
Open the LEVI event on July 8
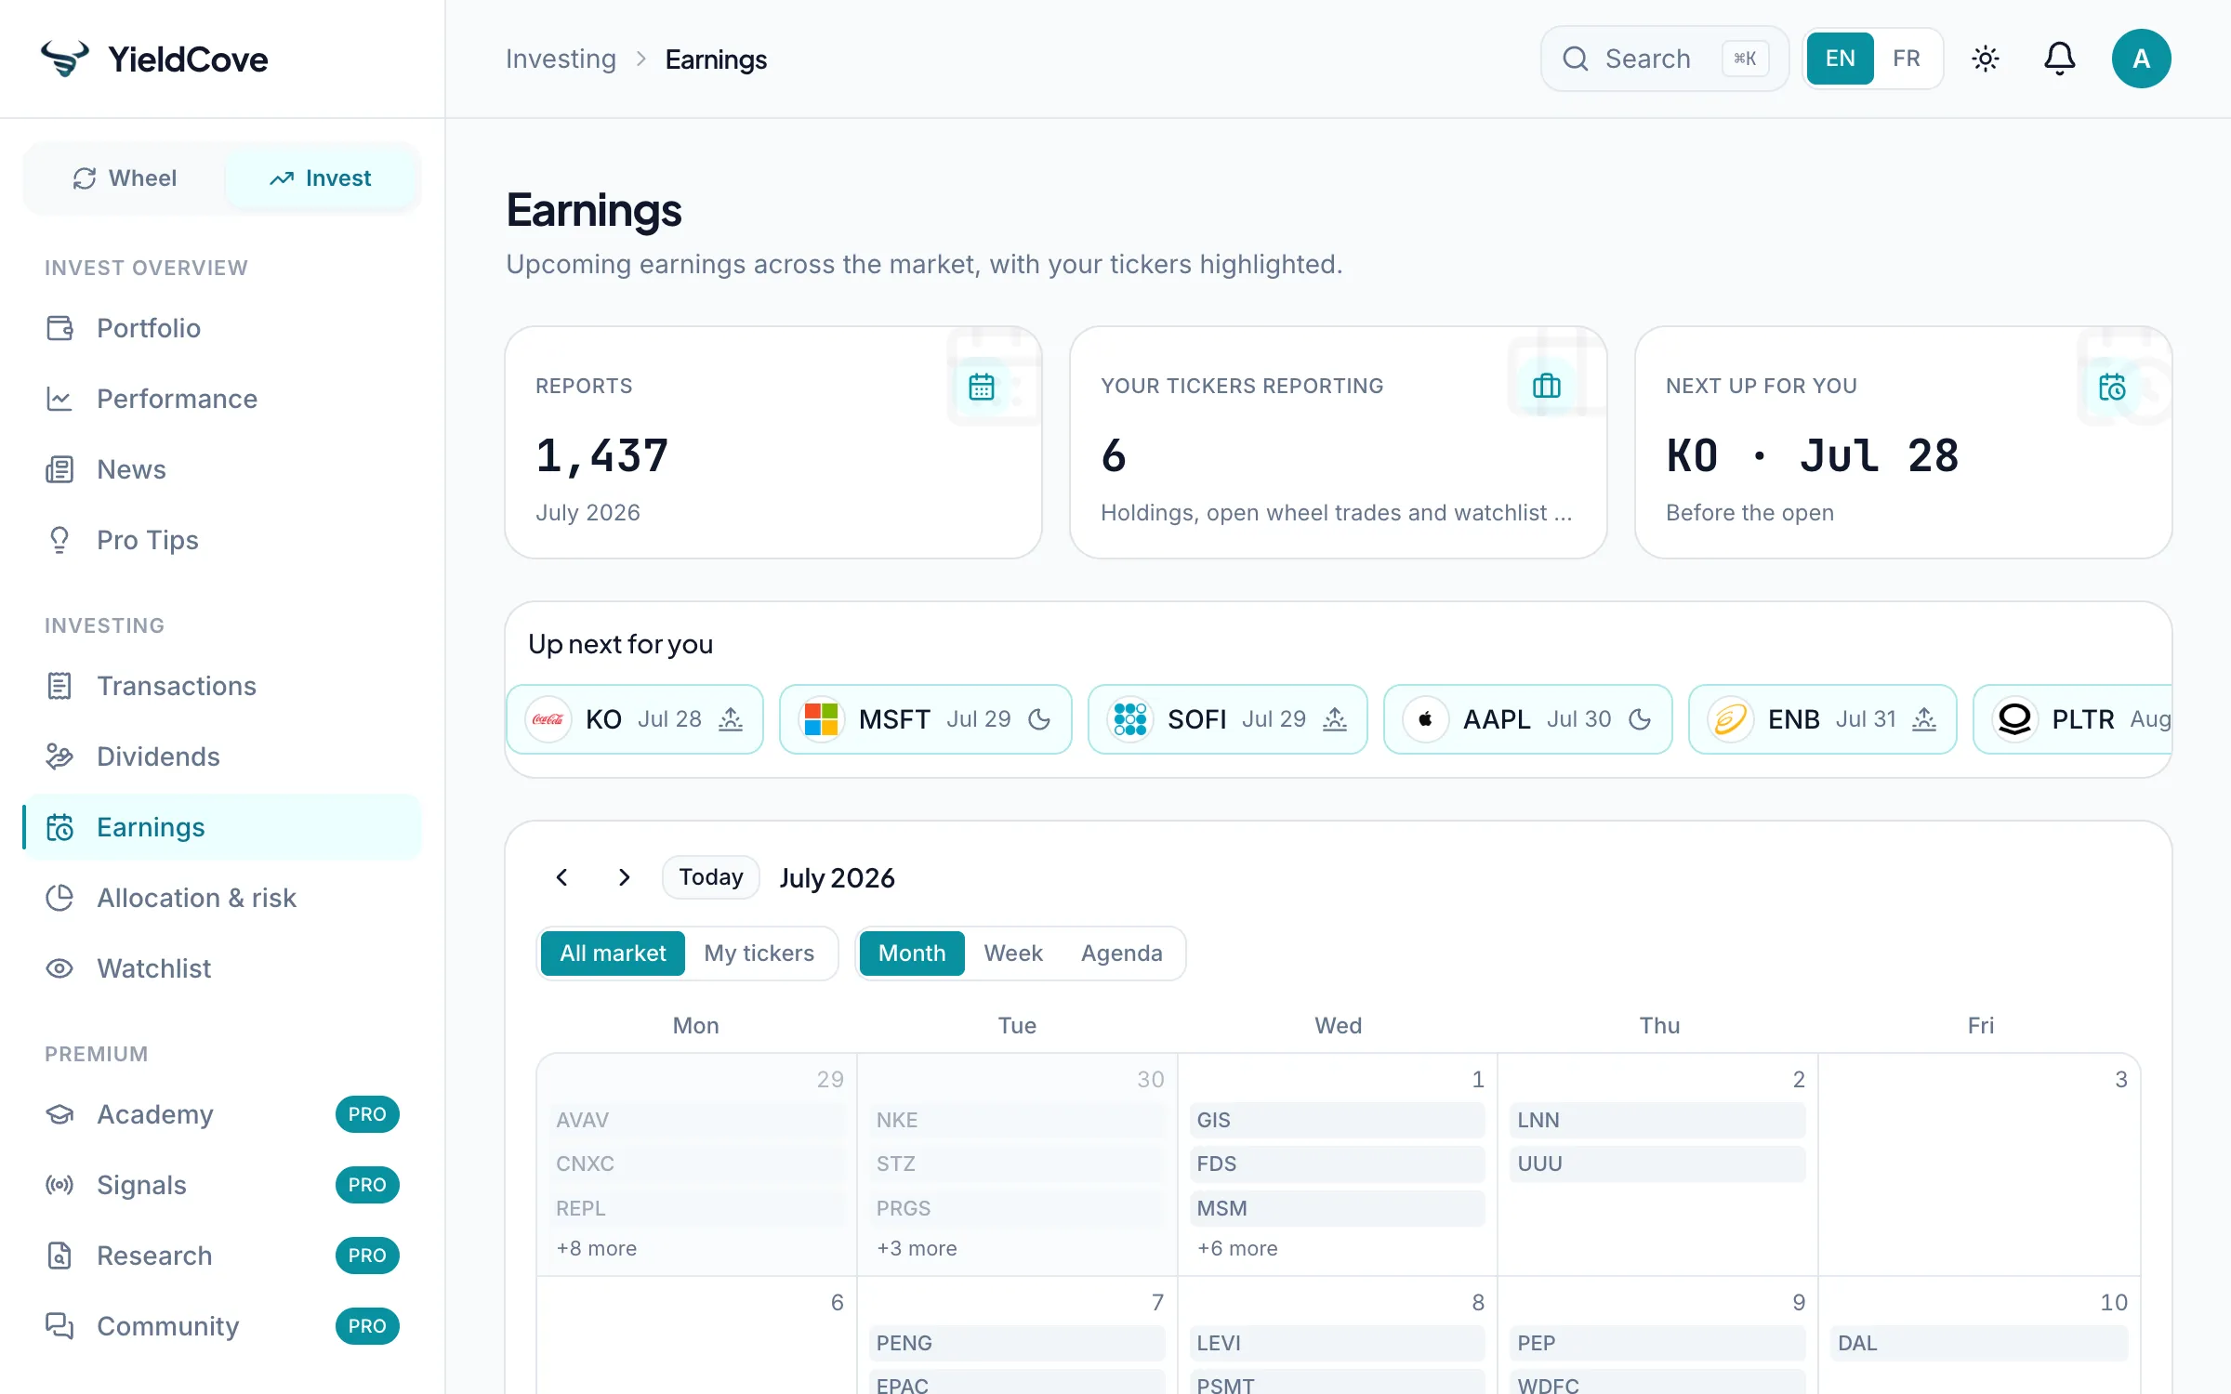coord(1337,1343)
